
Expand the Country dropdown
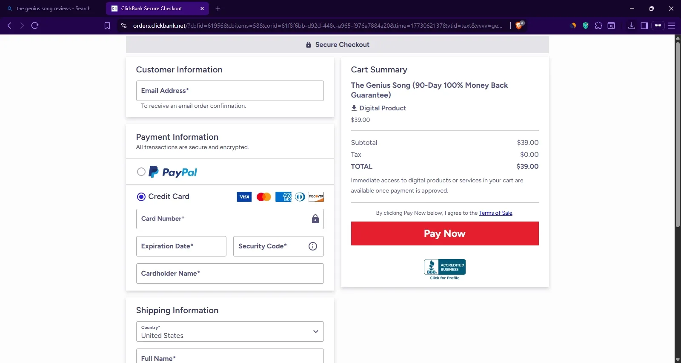(230, 331)
